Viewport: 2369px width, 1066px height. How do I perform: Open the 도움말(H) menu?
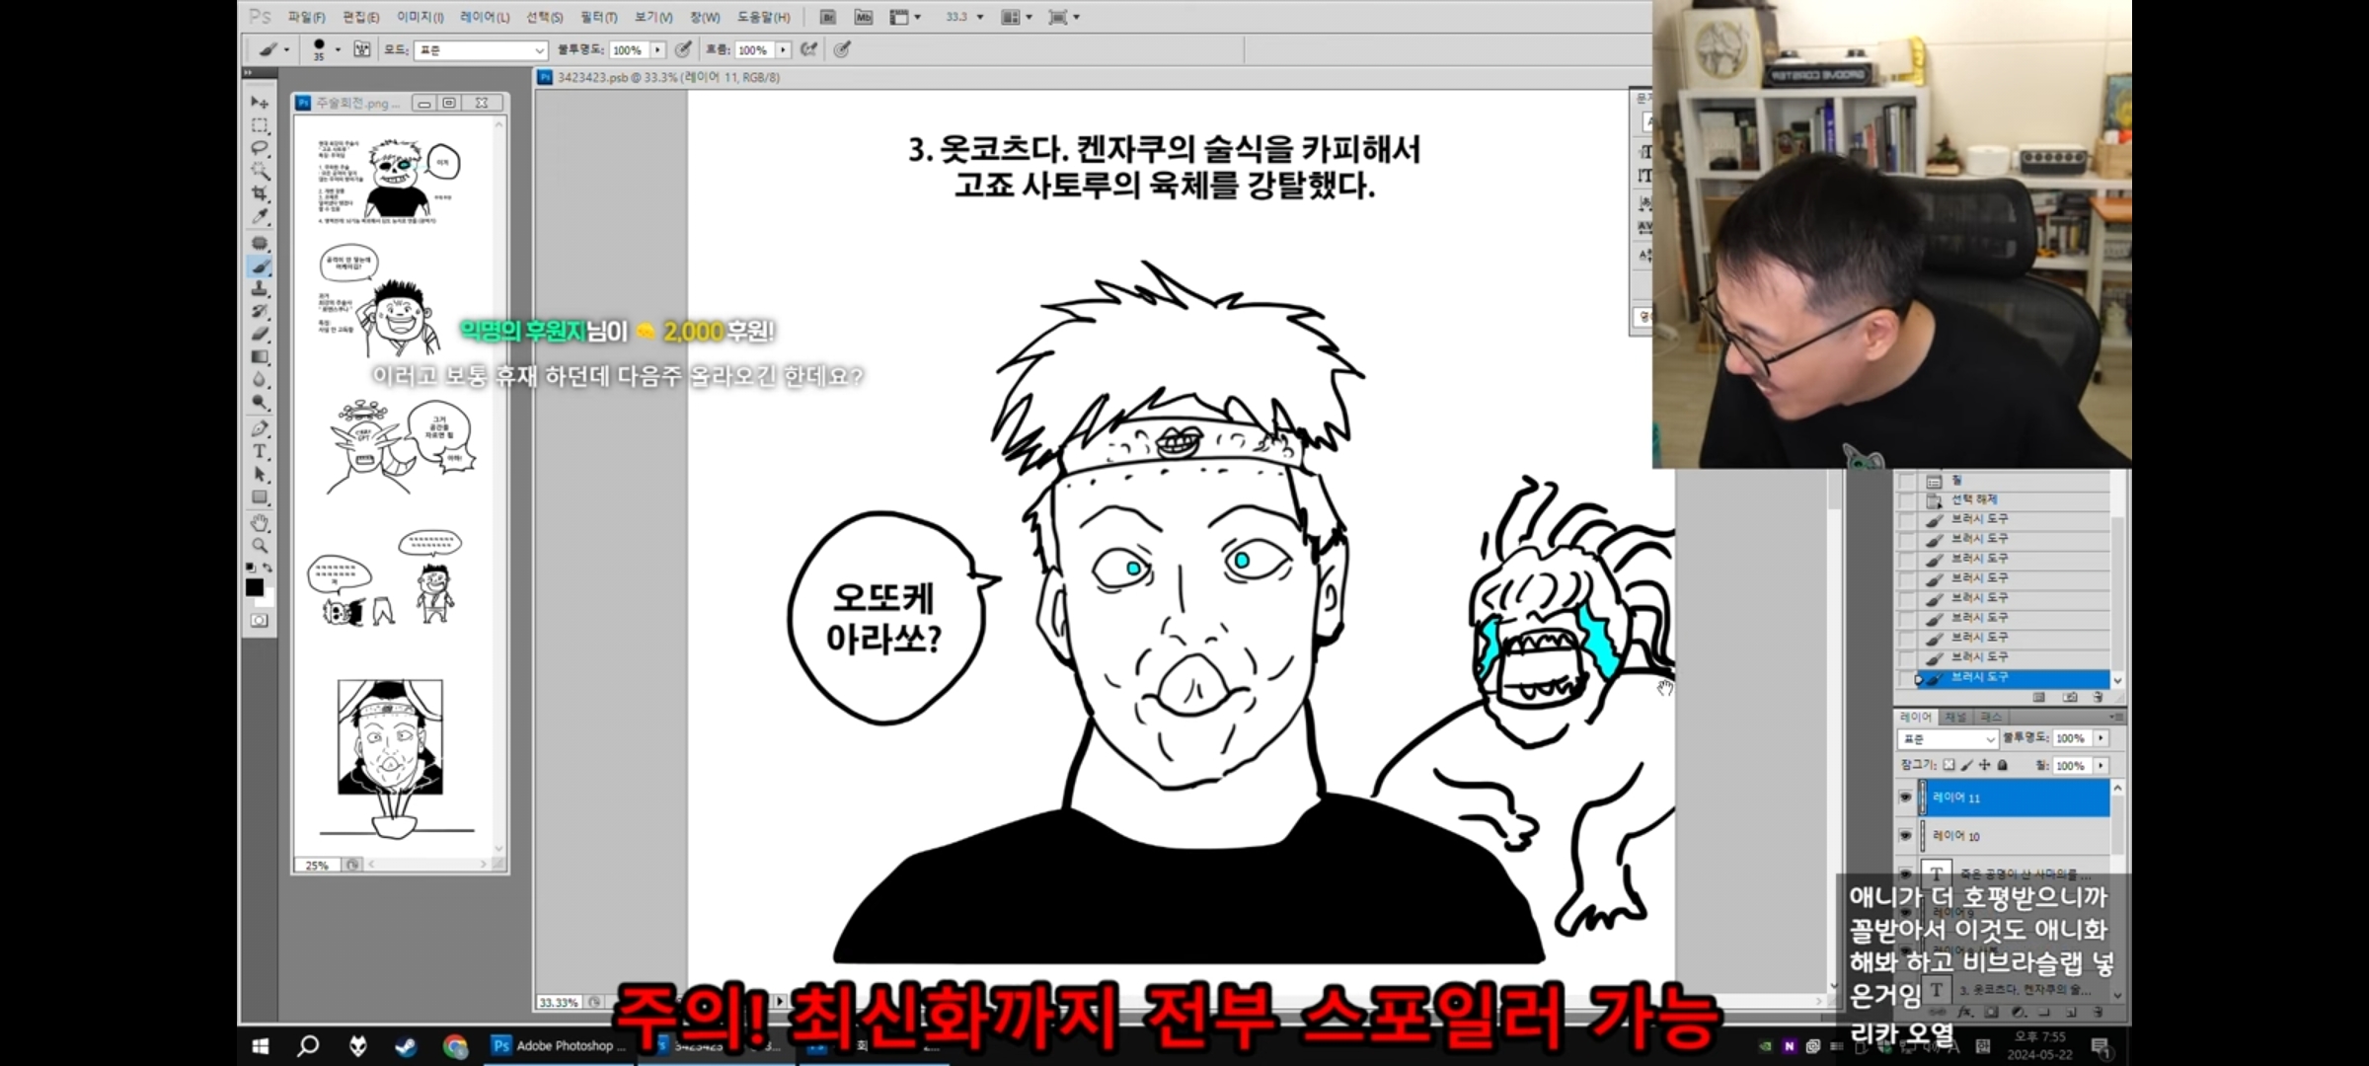[763, 17]
